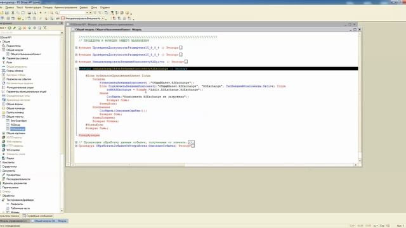Viewport: 406px width, 228px height.
Task: Select ОбщегоНазначенияКлиент module in tree
Action: tap(25, 54)
